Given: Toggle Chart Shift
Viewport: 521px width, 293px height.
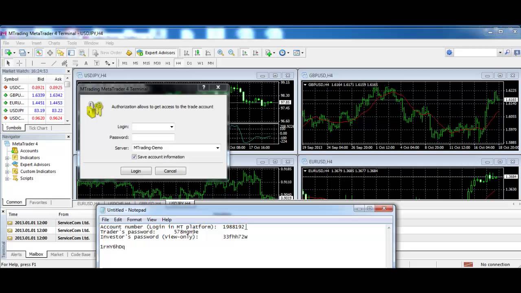Looking at the screenshot, I should coord(256,52).
